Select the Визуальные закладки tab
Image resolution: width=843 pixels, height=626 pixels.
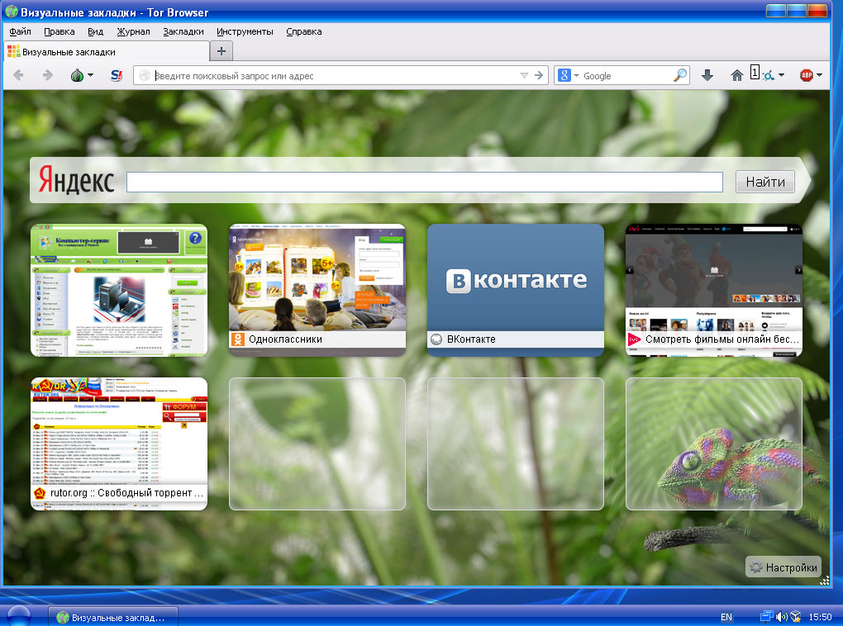(106, 51)
